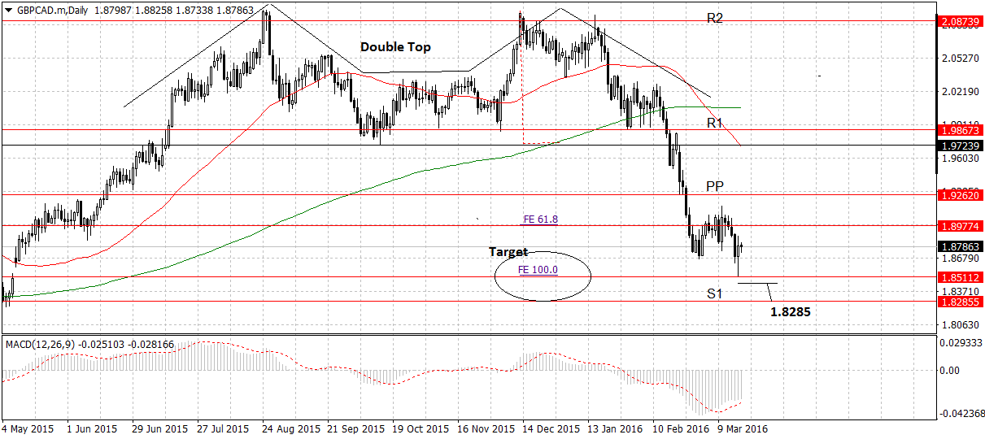Select the "Double Top" text annotation
This screenshot has width=985, height=439.
395,47
